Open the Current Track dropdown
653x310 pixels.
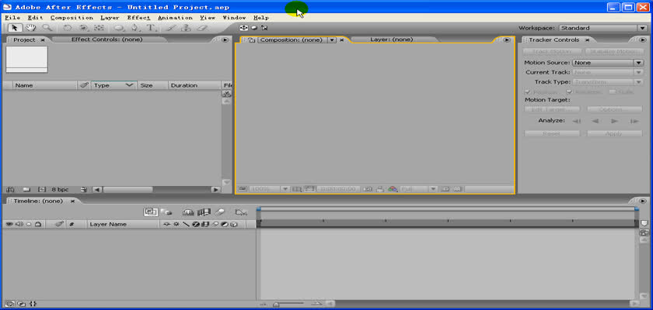(609, 72)
